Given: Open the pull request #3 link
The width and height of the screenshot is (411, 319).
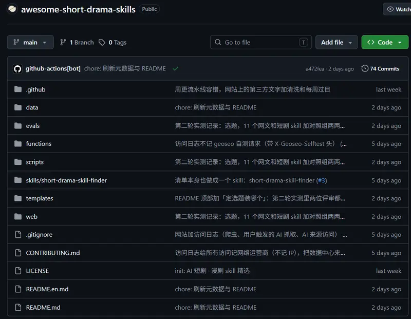Looking at the screenshot, I should click(322, 180).
